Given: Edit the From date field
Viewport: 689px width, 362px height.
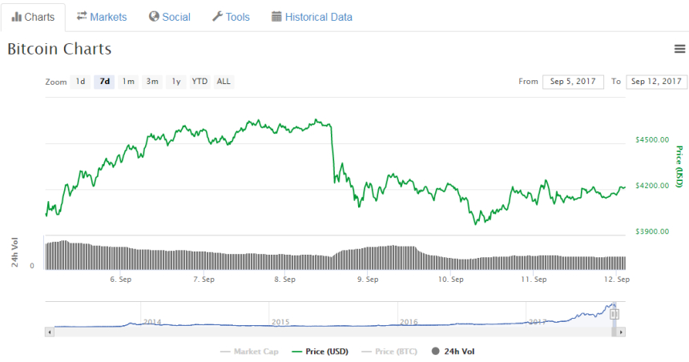Looking at the screenshot, I should (573, 82).
